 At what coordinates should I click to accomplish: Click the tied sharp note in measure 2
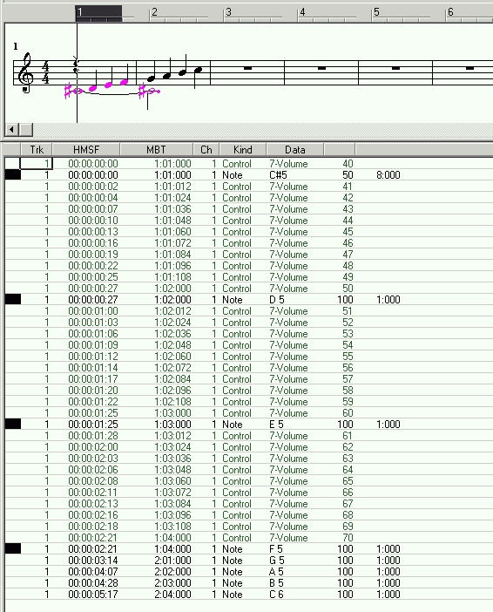[x=152, y=92]
